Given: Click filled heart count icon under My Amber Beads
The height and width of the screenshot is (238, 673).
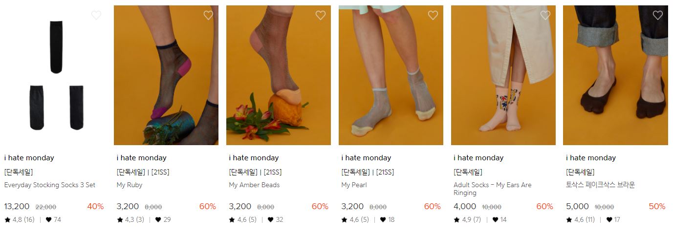Looking at the screenshot, I should [x=270, y=220].
